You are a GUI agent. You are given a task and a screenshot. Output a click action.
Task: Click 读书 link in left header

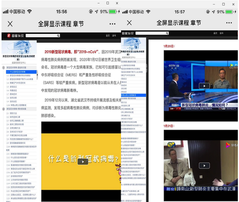114,36
